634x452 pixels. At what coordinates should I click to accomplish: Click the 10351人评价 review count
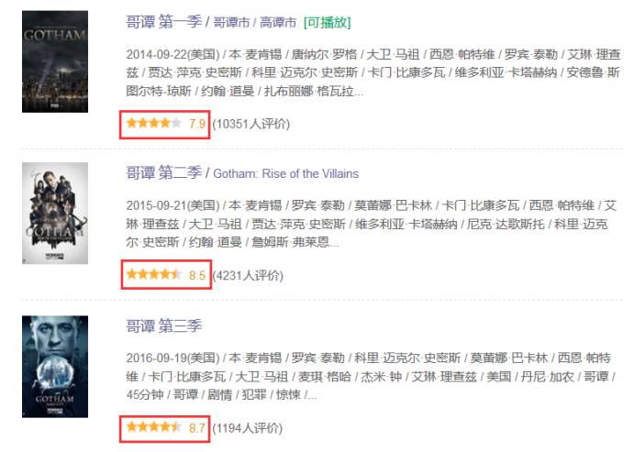coord(251,124)
